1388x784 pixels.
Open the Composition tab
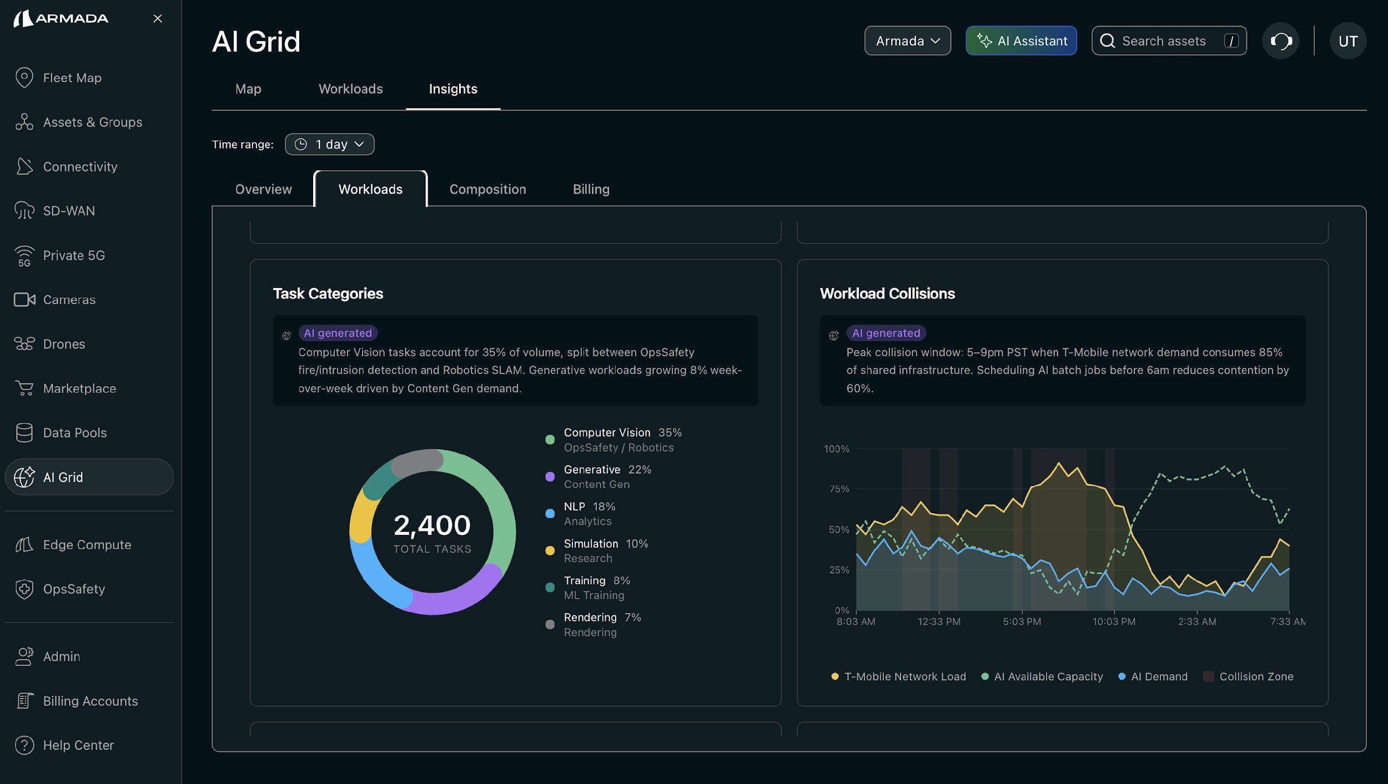[487, 189]
